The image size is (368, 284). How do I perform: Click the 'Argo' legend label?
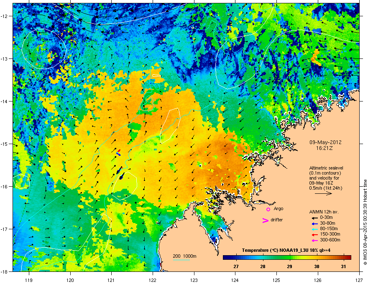click(x=279, y=208)
